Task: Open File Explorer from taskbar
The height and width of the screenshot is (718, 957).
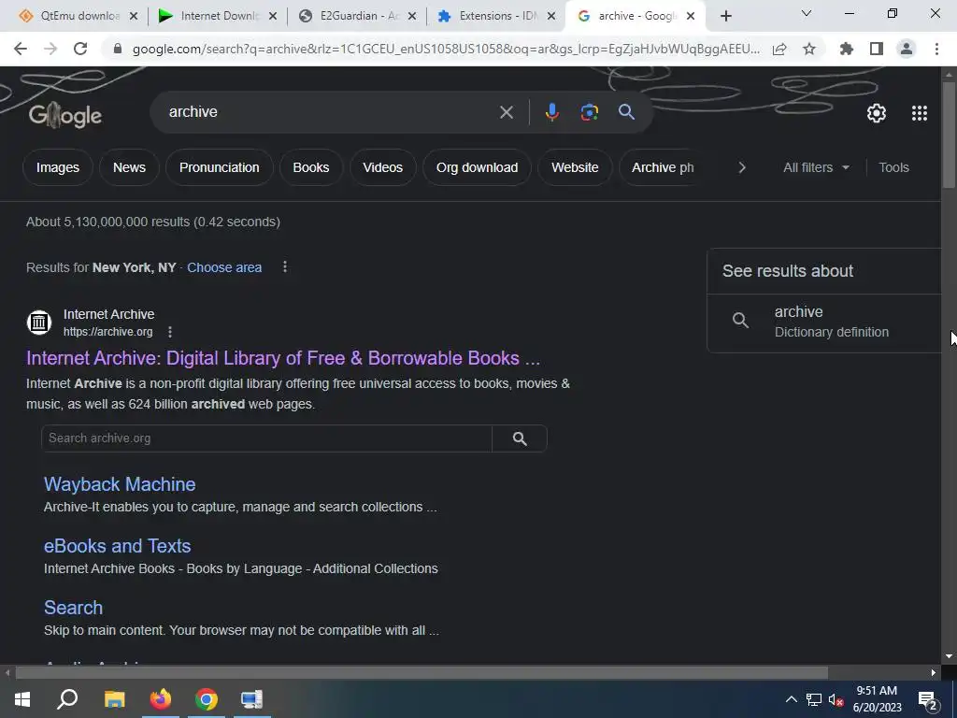Action: point(114,699)
